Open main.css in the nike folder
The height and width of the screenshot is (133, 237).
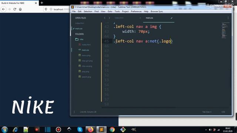[x=85, y=50]
